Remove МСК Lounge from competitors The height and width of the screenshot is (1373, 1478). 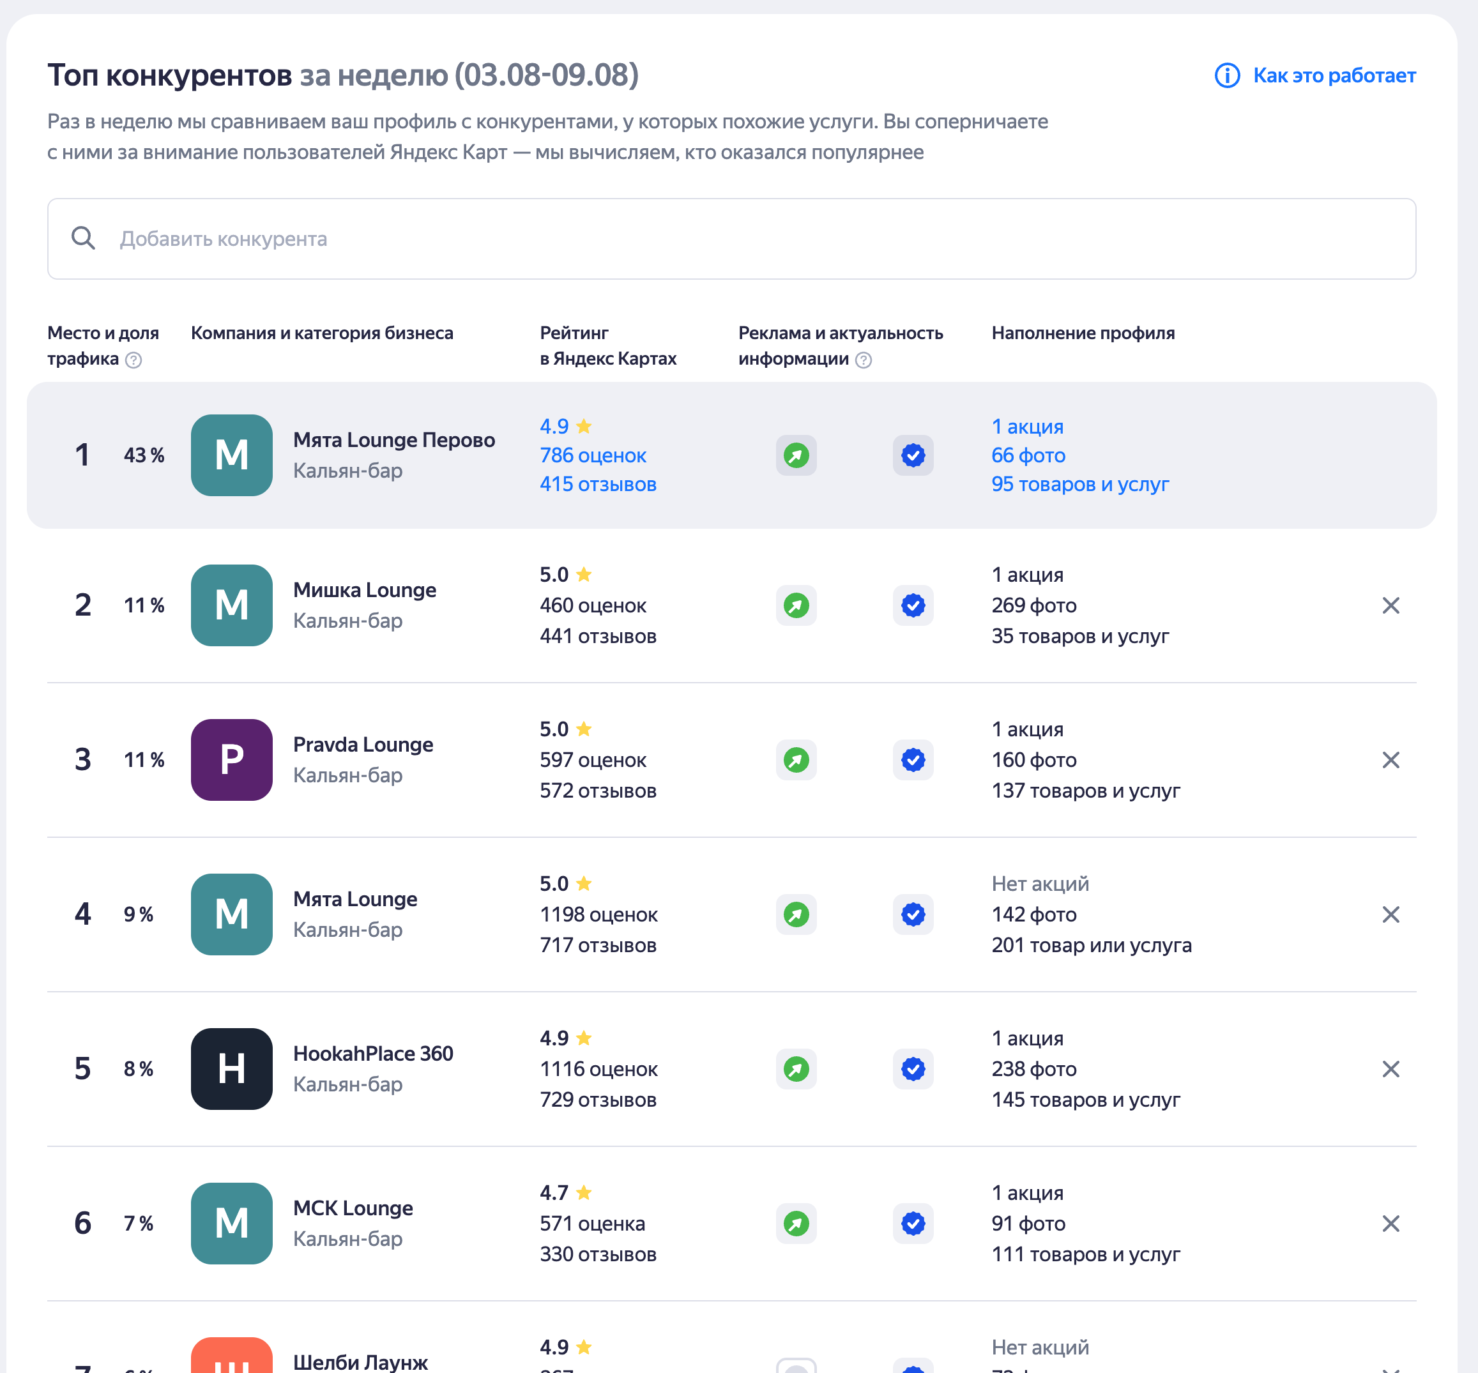tap(1390, 1224)
